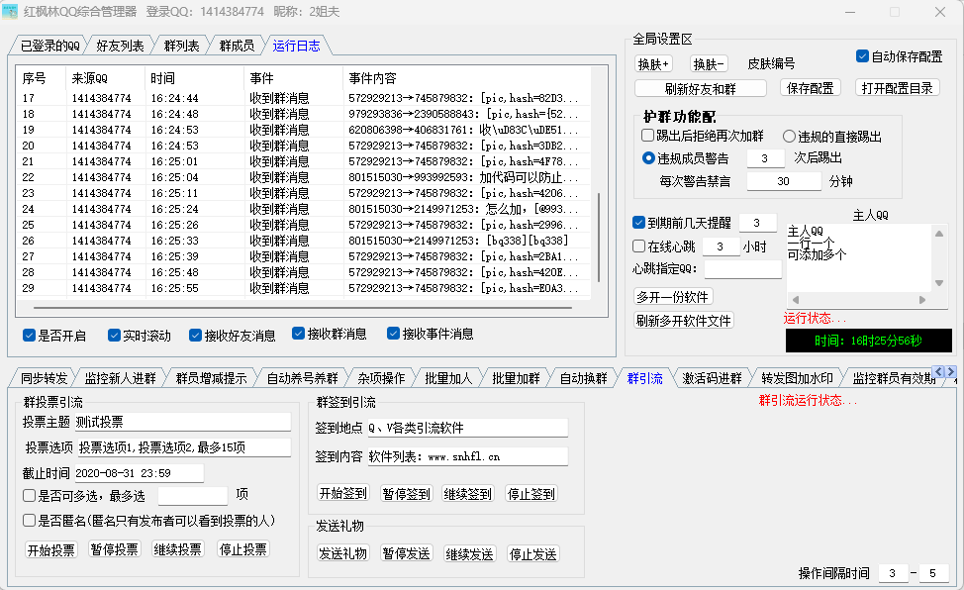The width and height of the screenshot is (964, 590).
Task: Click the 换肤- skin button
Action: [709, 63]
